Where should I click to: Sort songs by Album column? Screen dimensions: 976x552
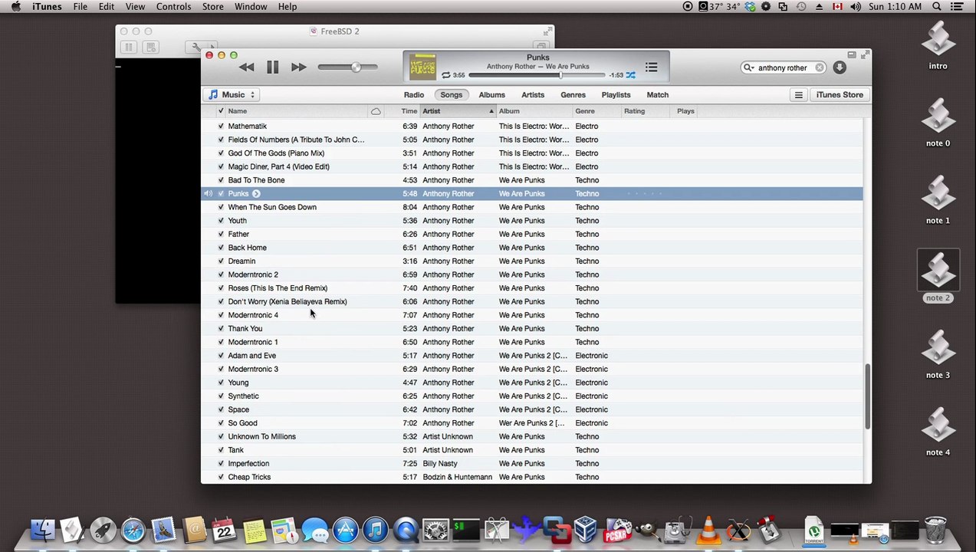pos(534,111)
